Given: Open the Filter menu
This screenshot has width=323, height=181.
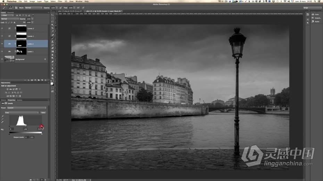Looking at the screenshot, I should (x=60, y=1).
